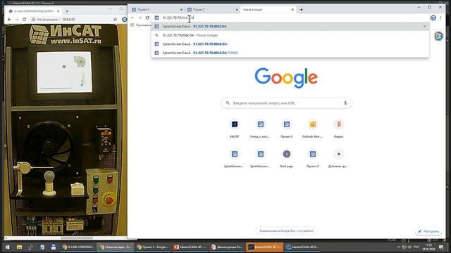Open the notification center in system tray

441,247
